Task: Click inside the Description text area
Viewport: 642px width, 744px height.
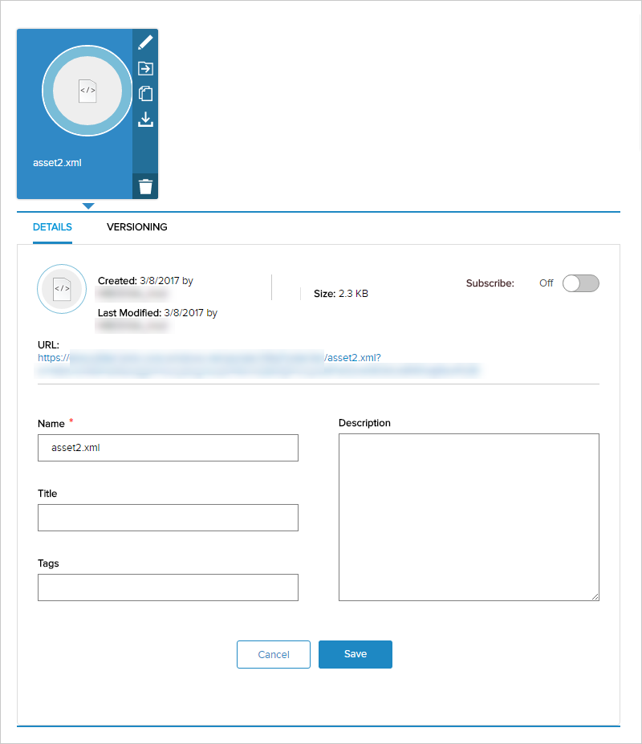Action: point(469,517)
